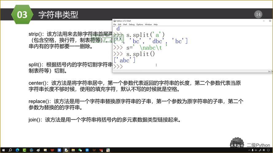Image resolution: width=273 pixels, height=153 pixels.
Task: Open the Shell menu in IDLE
Action: pyautogui.click(x=125, y=24)
